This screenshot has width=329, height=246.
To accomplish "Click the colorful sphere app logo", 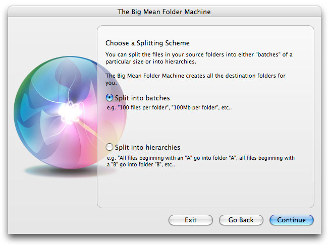I will (x=70, y=112).
